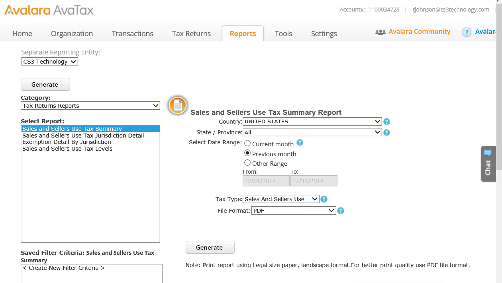Click the tjohnson@cs3technology.com account link
The height and width of the screenshot is (283, 502).
(451, 10)
